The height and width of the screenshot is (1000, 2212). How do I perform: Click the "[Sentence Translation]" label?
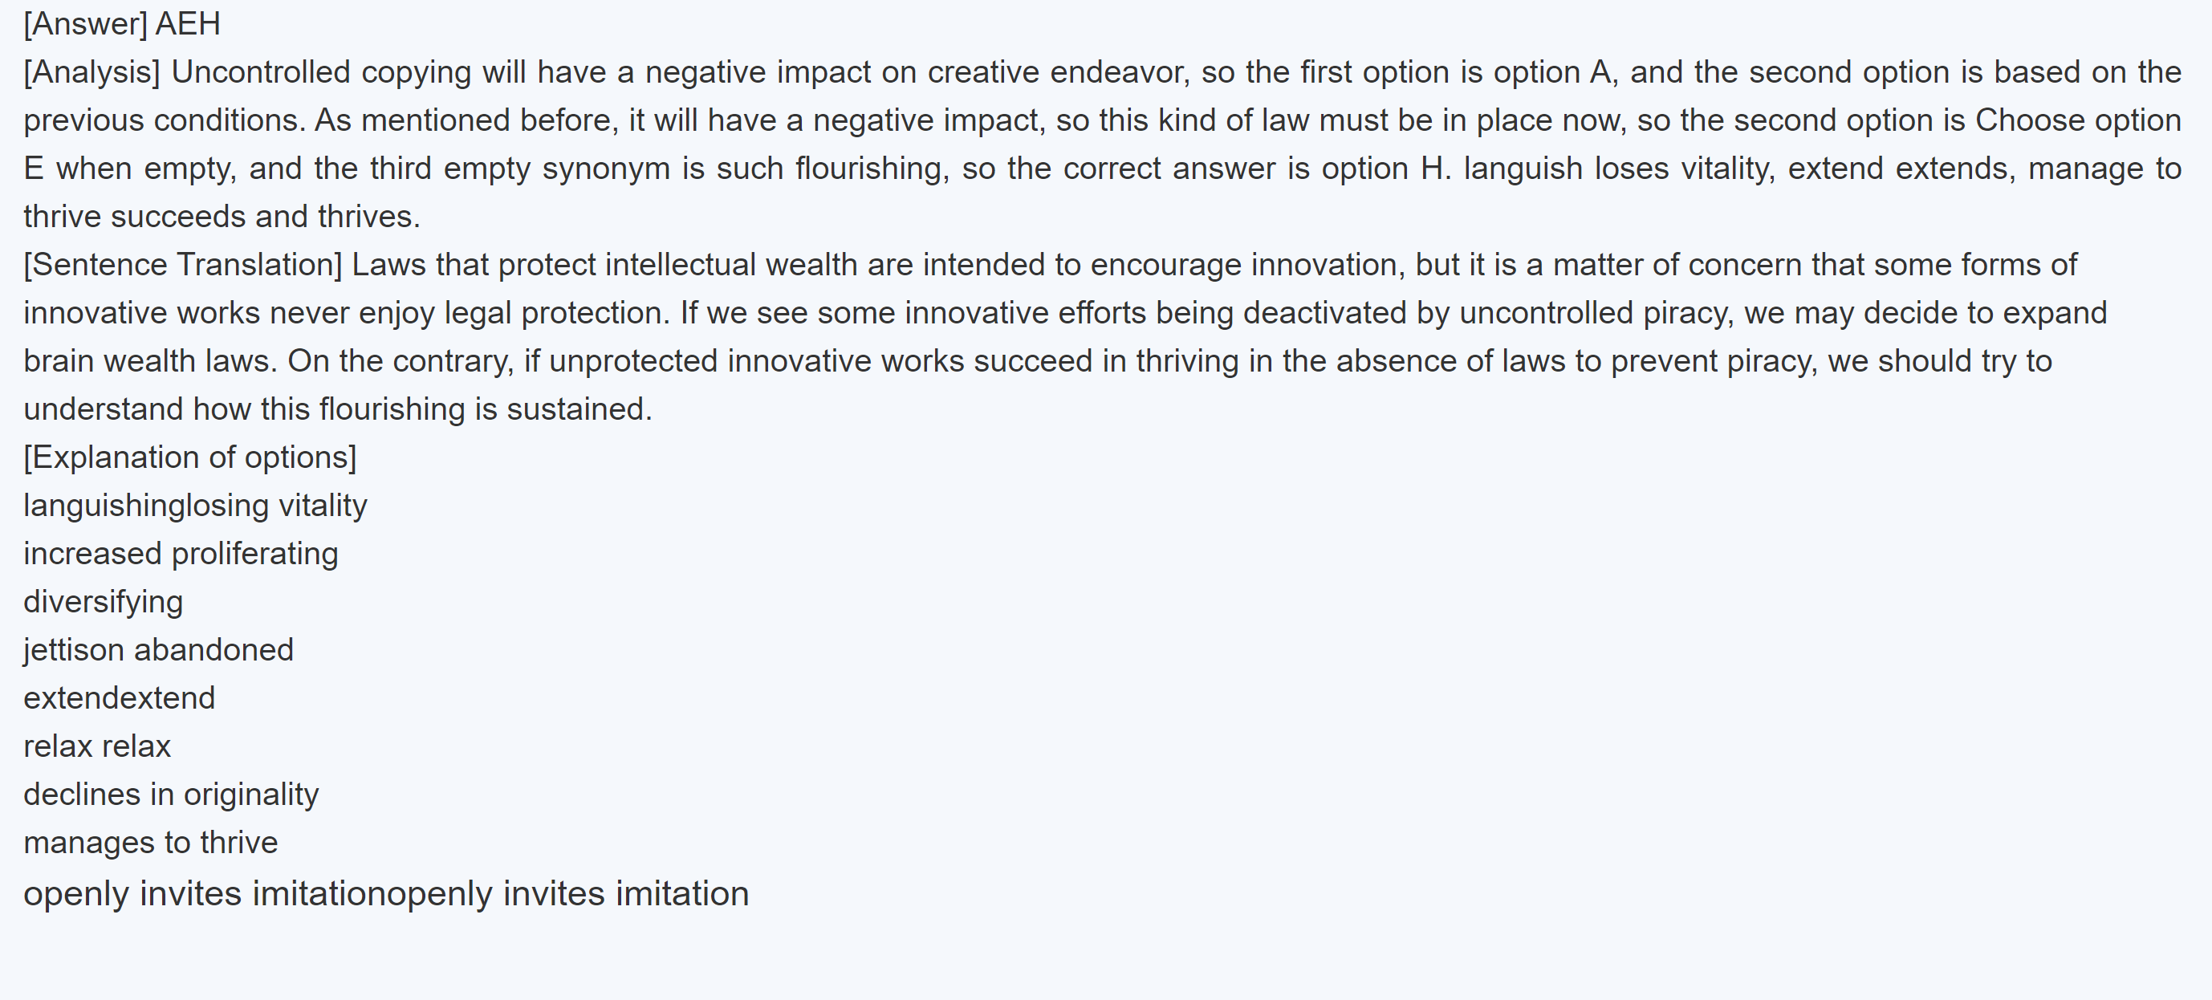coord(183,264)
